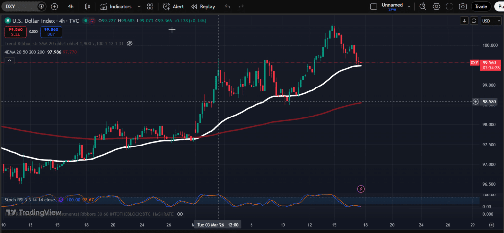This screenshot has height=233, width=504.
Task: Open the Unnamed layout dropdown arrow
Action: point(408,7)
